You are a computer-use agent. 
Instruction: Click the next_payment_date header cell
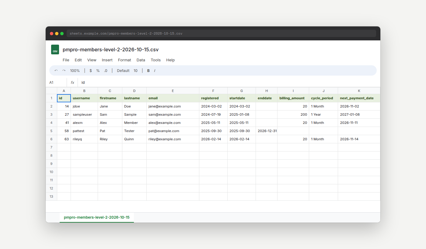click(359, 98)
